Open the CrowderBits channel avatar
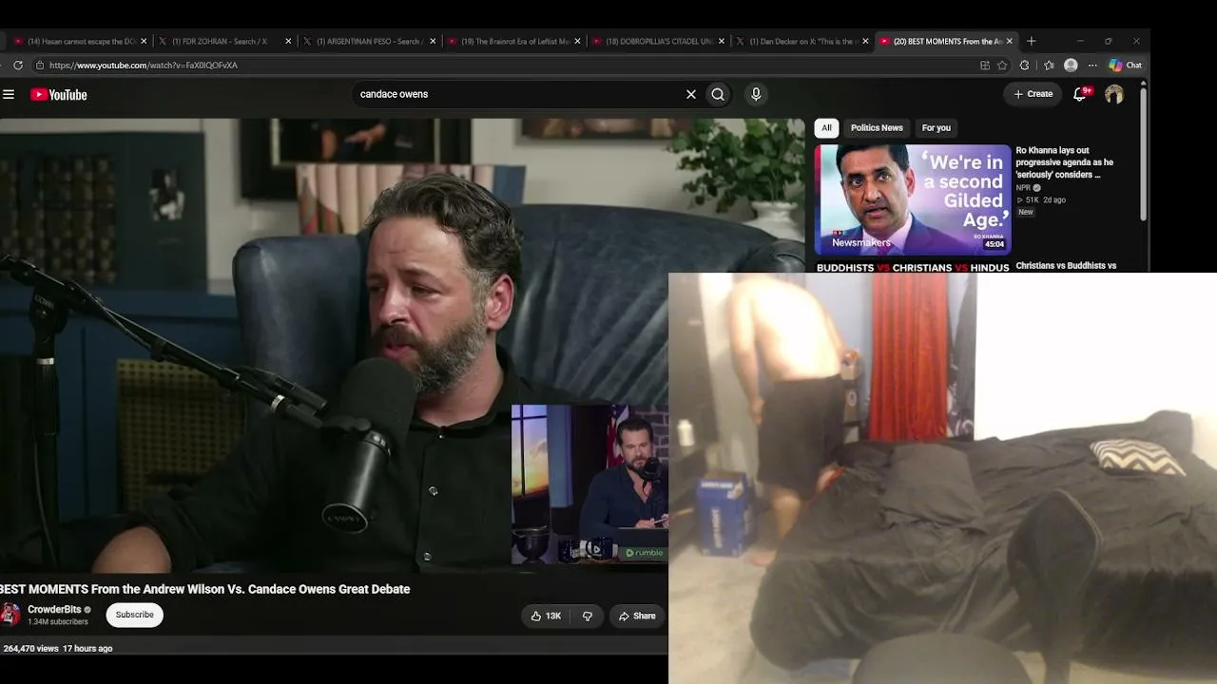1217x684 pixels. pyautogui.click(x=10, y=614)
